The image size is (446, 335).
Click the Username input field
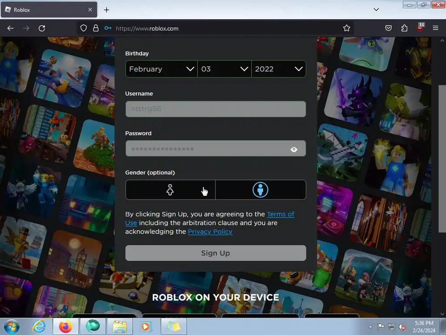click(216, 109)
